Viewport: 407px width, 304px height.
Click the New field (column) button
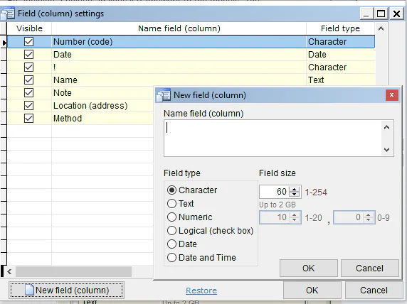point(66,290)
